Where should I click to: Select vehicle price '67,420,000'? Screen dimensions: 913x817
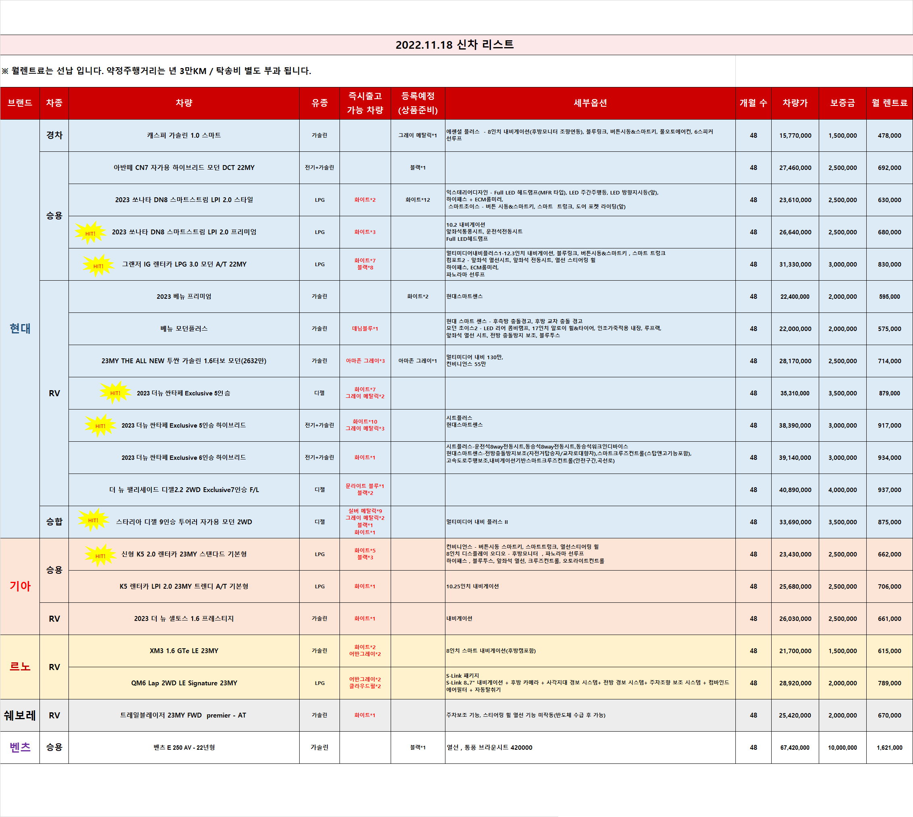point(795,747)
